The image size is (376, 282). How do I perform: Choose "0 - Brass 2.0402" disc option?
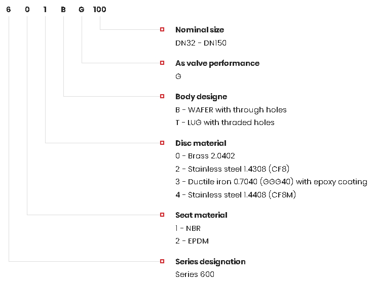pyautogui.click(x=205, y=156)
